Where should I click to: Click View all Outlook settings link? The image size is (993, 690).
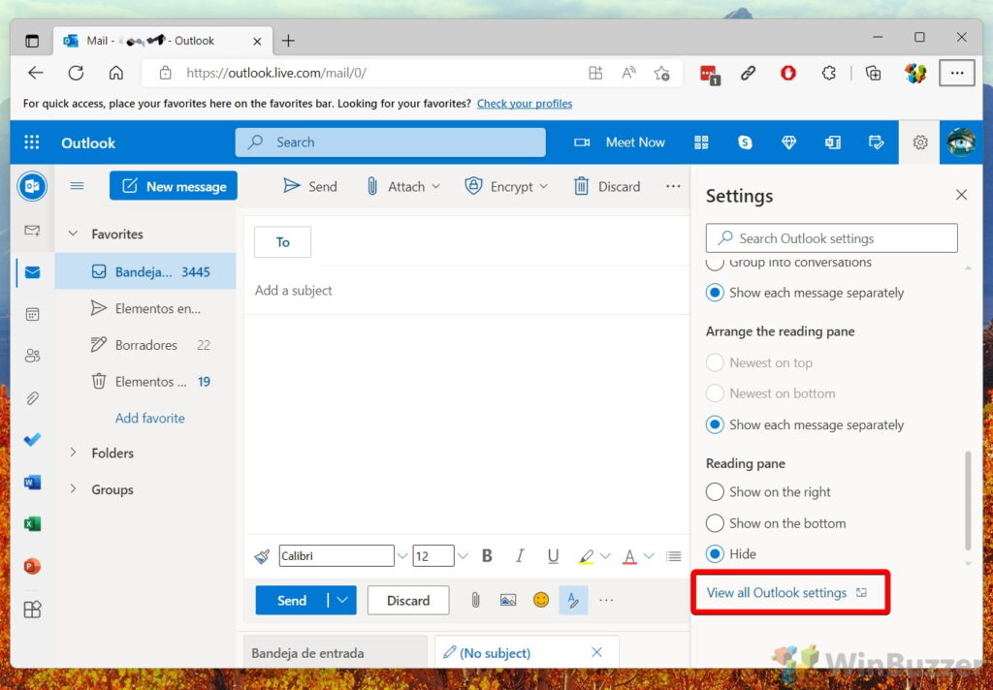pos(777,593)
